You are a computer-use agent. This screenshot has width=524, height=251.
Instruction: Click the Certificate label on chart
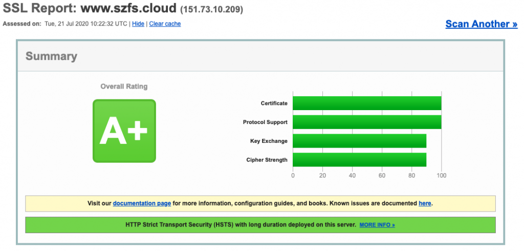click(274, 103)
